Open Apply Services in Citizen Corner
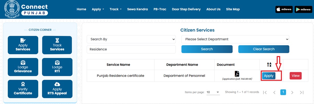 coord(23,45)
